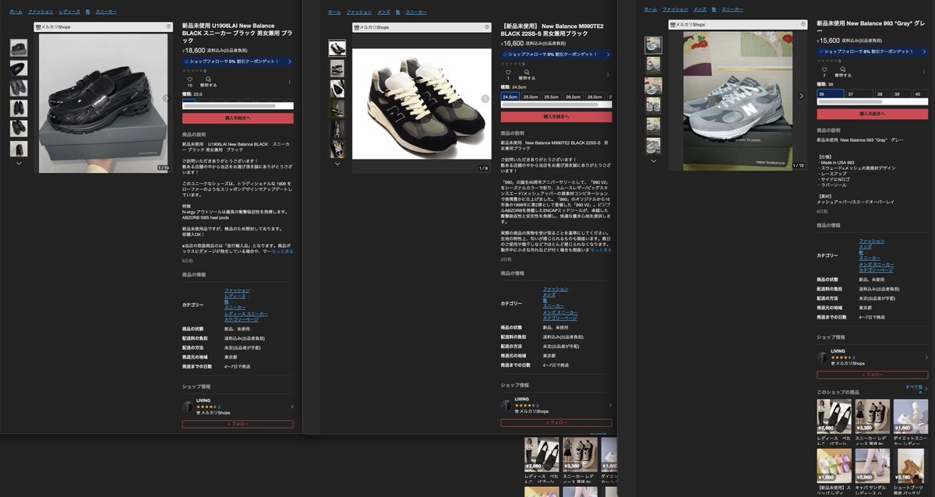The image size is (935, 497).
Task: Like the 993 Gray sneaker with the heart icon
Action: [824, 69]
